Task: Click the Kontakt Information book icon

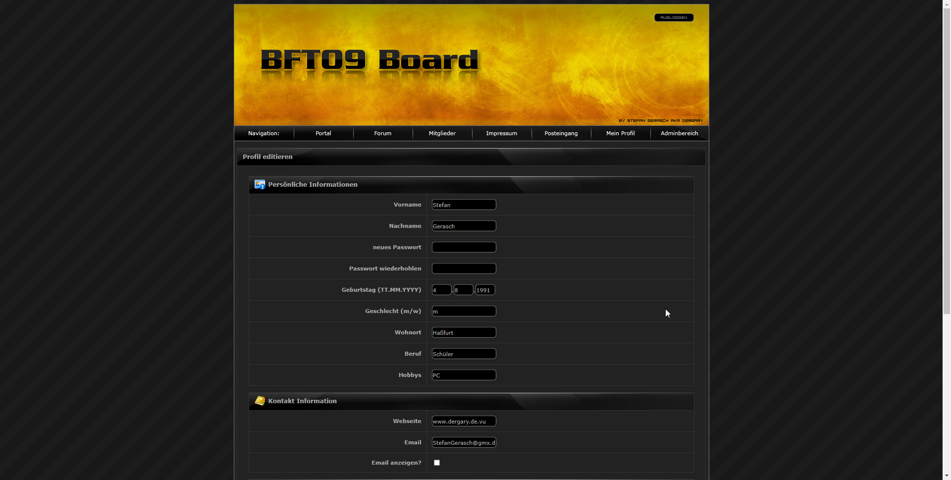Action: [260, 401]
